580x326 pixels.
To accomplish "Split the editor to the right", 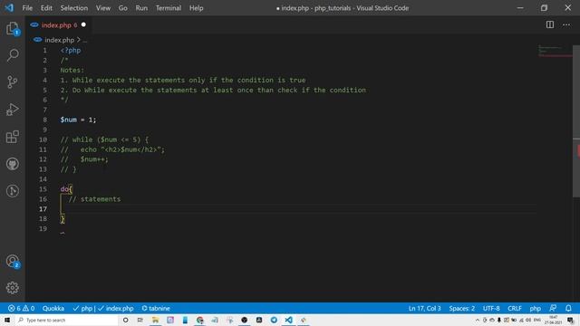I will point(550,24).
